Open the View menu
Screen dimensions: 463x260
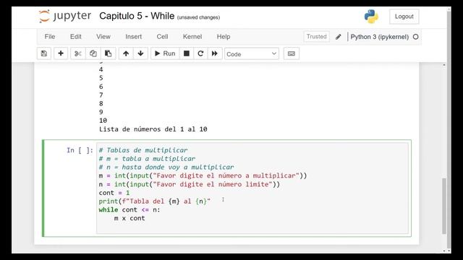point(103,37)
